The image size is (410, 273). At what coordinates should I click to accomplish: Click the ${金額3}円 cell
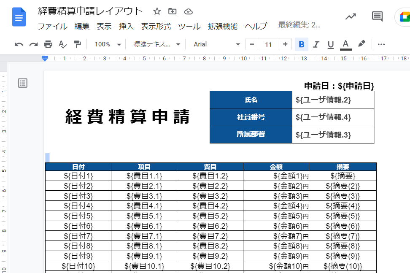[276, 196]
